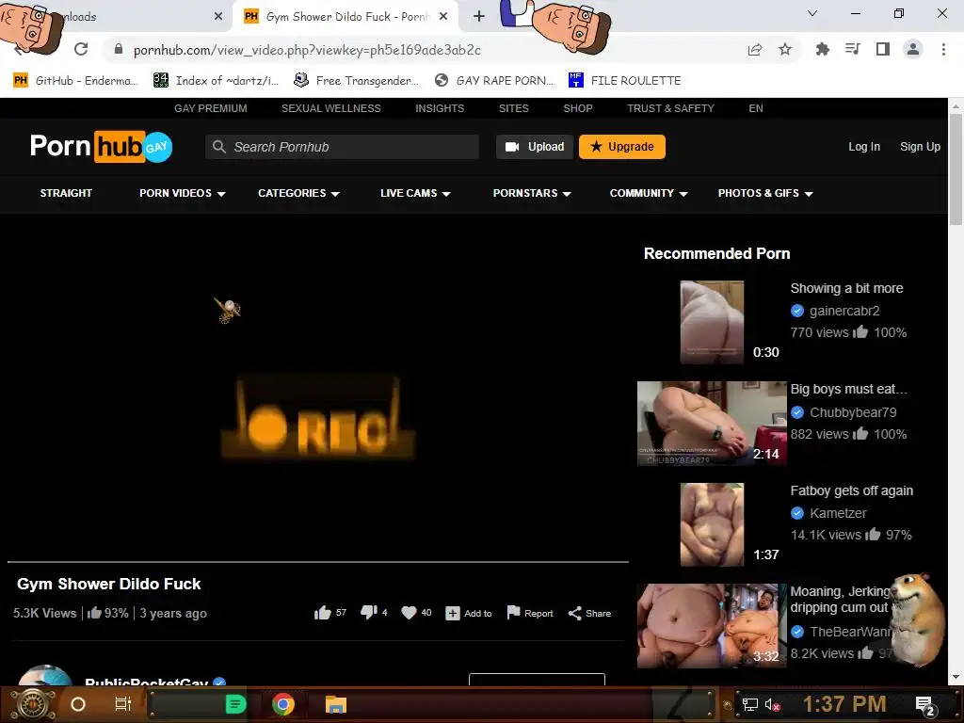The height and width of the screenshot is (723, 964).
Task: Open the tab search chevron in the title bar
Action: [x=812, y=13]
